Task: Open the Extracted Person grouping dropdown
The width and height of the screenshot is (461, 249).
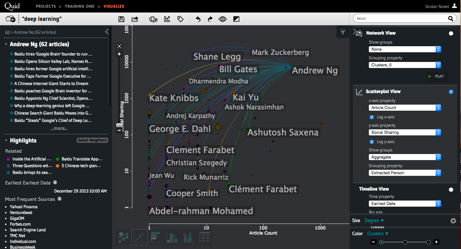Action: [405, 173]
